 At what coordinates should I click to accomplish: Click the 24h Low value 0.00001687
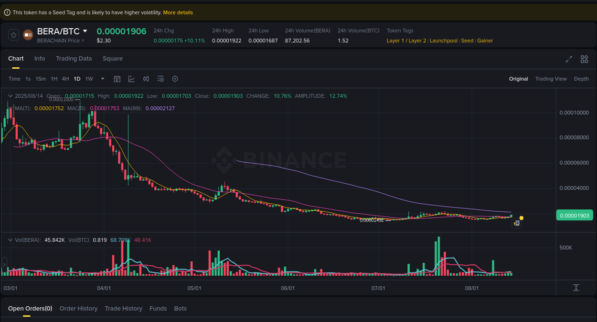pos(263,41)
